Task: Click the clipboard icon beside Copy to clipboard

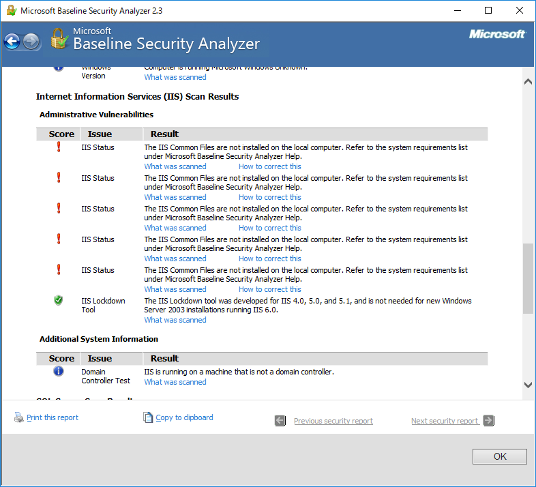Action: (x=148, y=417)
